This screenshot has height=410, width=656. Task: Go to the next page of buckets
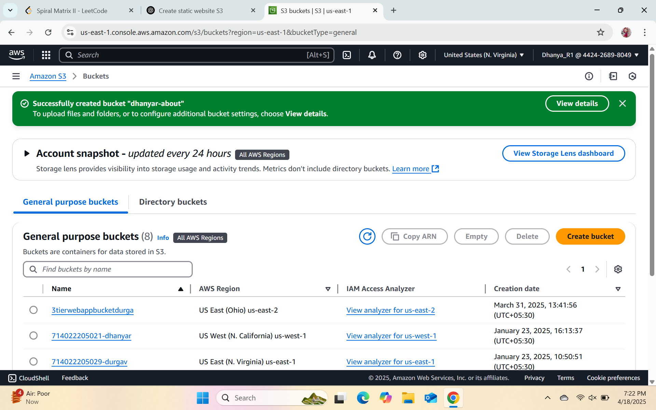point(597,269)
